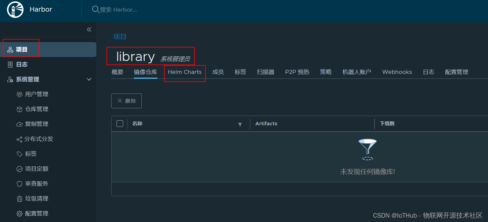Click the 配置管理 gear icon

pos(20,214)
